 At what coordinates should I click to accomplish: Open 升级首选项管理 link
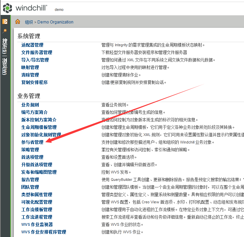click(x=37, y=165)
